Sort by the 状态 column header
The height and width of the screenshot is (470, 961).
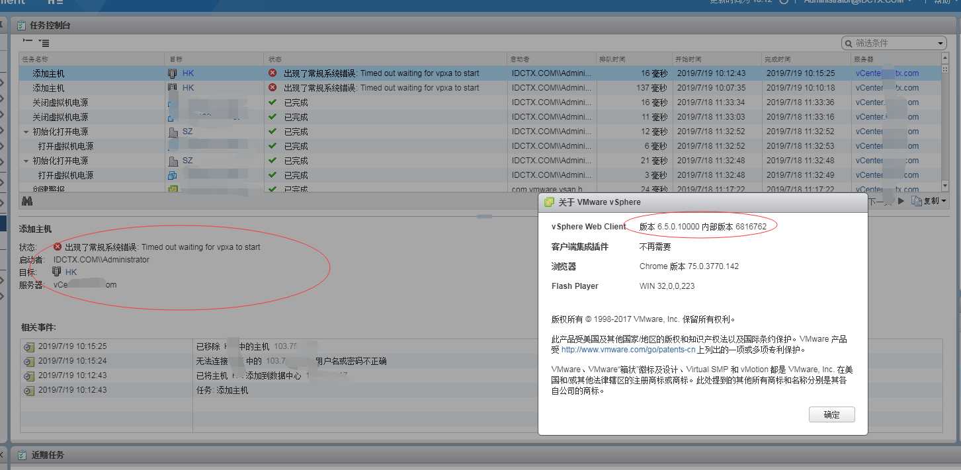[386, 59]
